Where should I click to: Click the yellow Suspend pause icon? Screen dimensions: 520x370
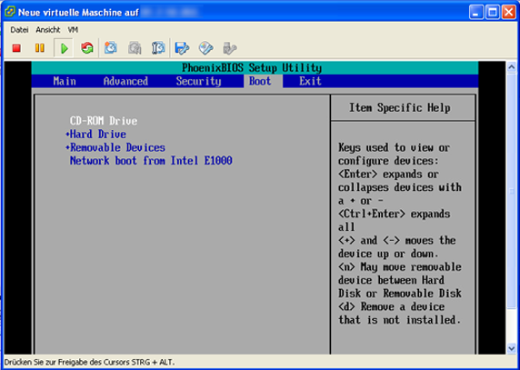tap(39, 48)
